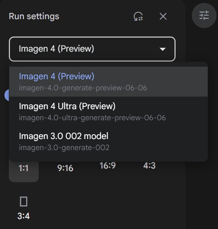Click the Run settings heading text
The image size is (218, 229).
coord(34,16)
